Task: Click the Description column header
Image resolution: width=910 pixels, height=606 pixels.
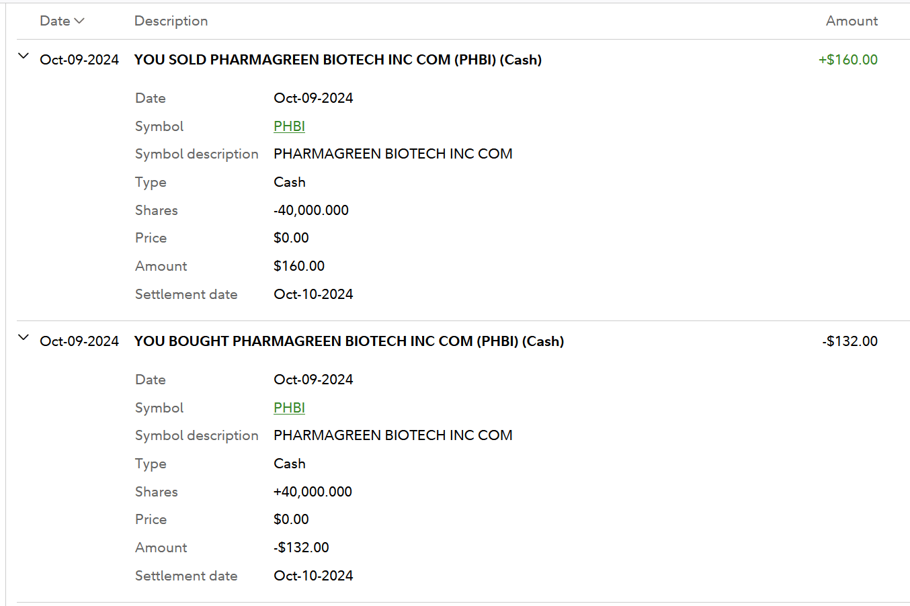Action: pyautogui.click(x=171, y=21)
